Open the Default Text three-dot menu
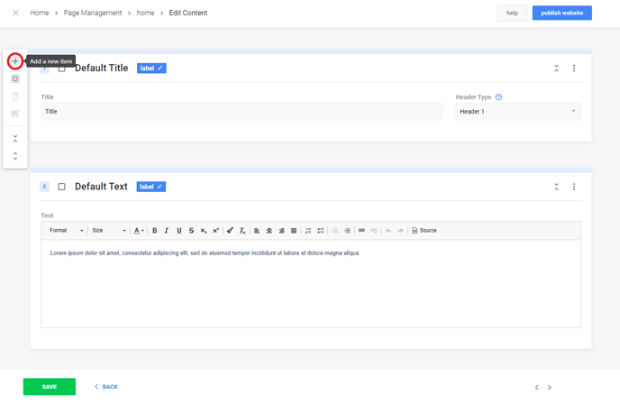620x404 pixels. (x=574, y=187)
